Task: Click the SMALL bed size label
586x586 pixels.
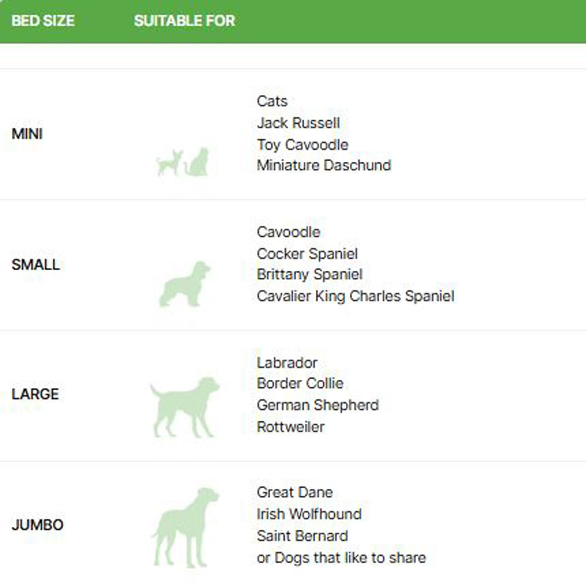Action: point(35,265)
